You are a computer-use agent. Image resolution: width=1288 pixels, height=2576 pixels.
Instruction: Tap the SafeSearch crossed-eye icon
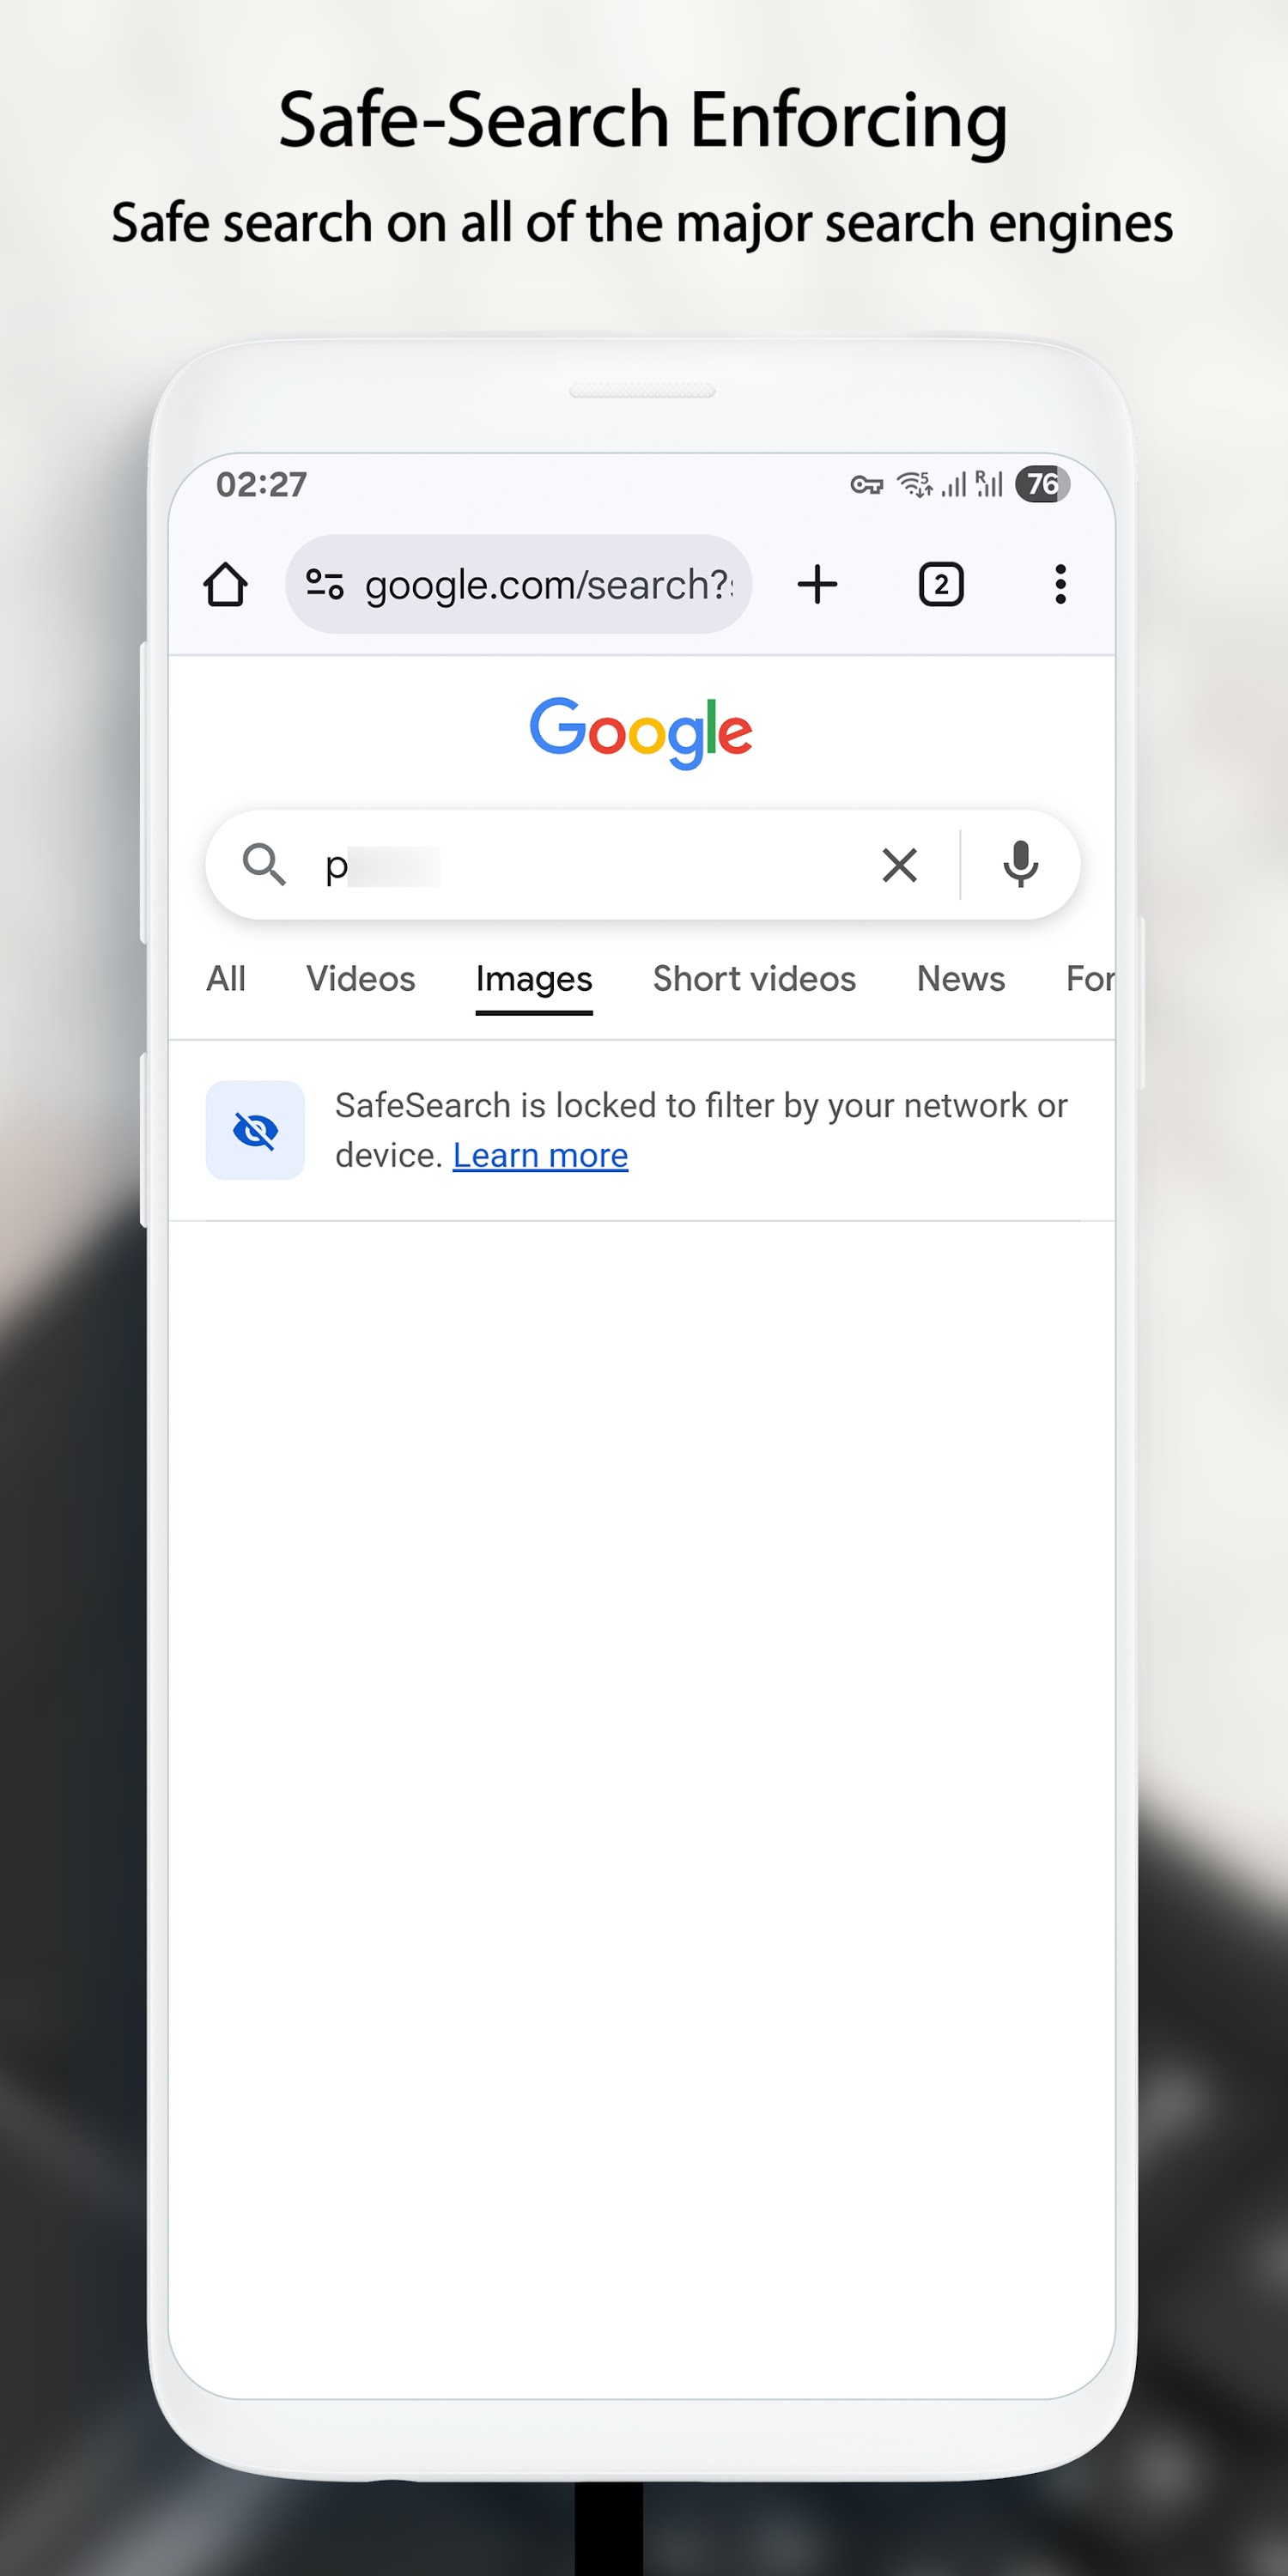tap(255, 1130)
